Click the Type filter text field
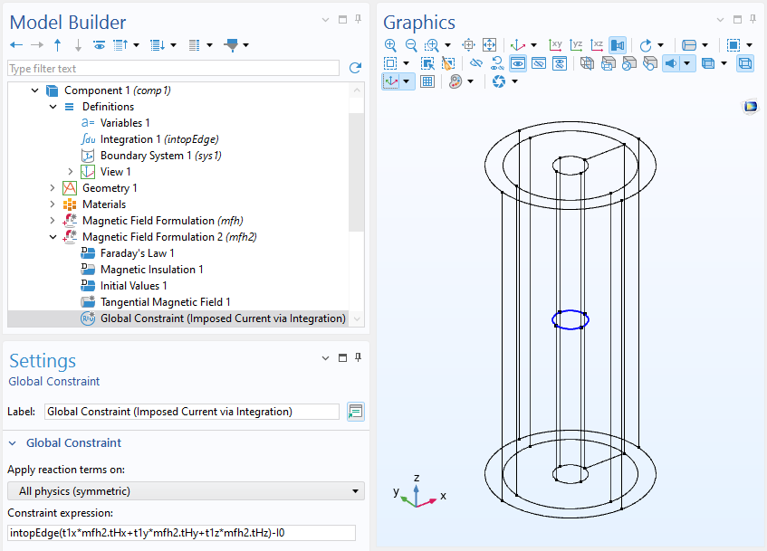Image resolution: width=767 pixels, height=551 pixels. 173,68
